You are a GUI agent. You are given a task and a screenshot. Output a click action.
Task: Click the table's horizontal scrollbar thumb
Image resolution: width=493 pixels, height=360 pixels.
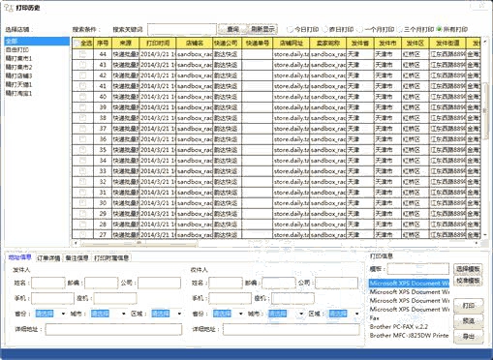(x=139, y=243)
